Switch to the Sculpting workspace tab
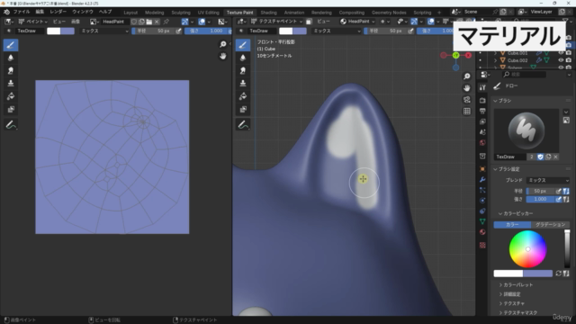This screenshot has width=576, height=324. coord(181,13)
